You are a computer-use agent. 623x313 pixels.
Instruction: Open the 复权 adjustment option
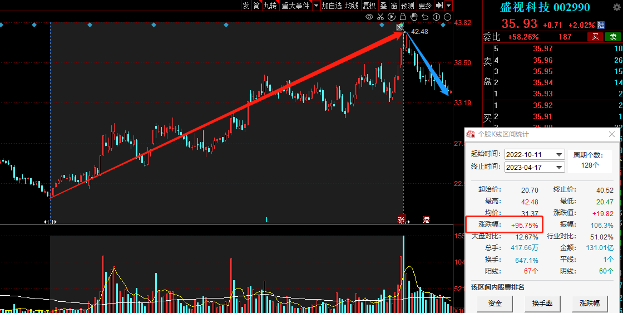(x=369, y=6)
